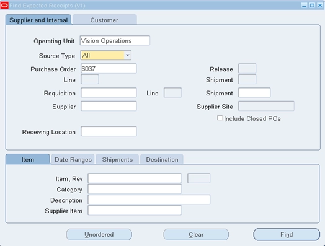Select the Item tab
The height and width of the screenshot is (246, 325).
(x=28, y=159)
